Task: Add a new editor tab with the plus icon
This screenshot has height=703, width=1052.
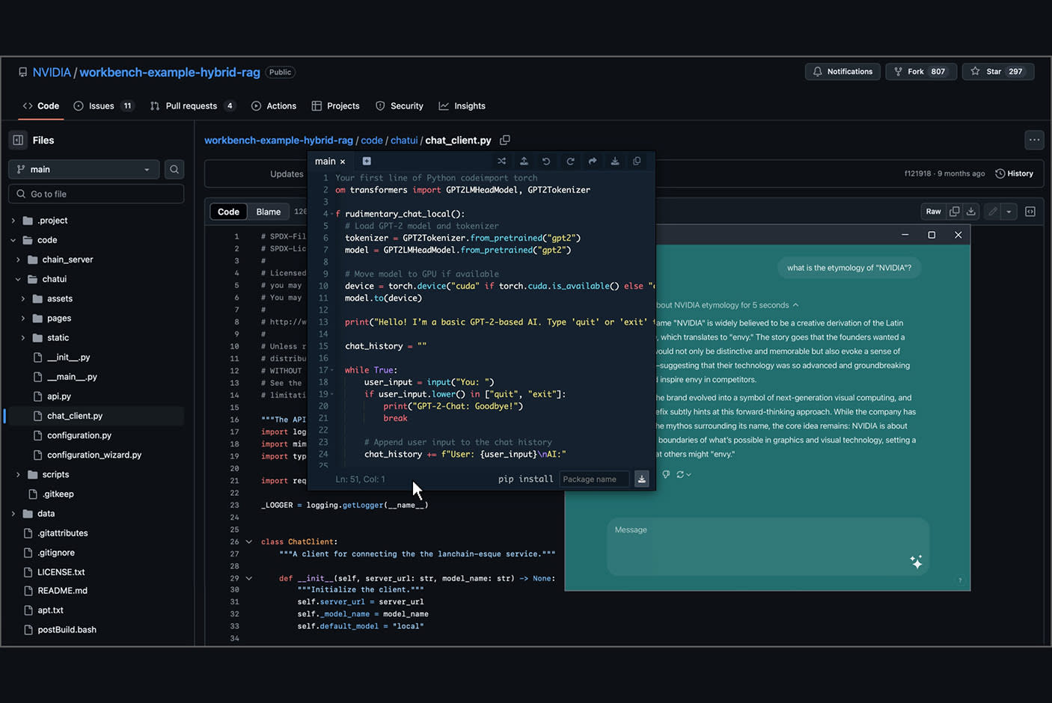Action: 367,162
